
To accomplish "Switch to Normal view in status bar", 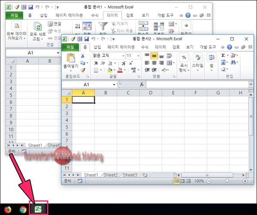I will [176, 181].
